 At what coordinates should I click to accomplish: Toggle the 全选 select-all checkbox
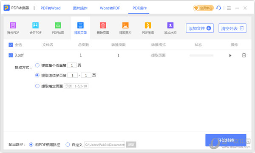(11, 45)
